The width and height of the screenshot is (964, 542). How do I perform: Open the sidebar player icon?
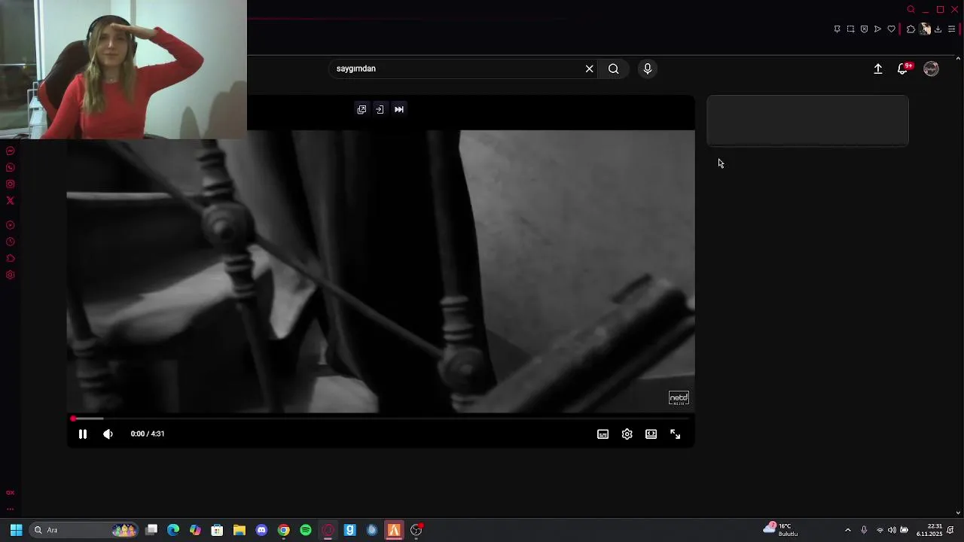(x=11, y=225)
